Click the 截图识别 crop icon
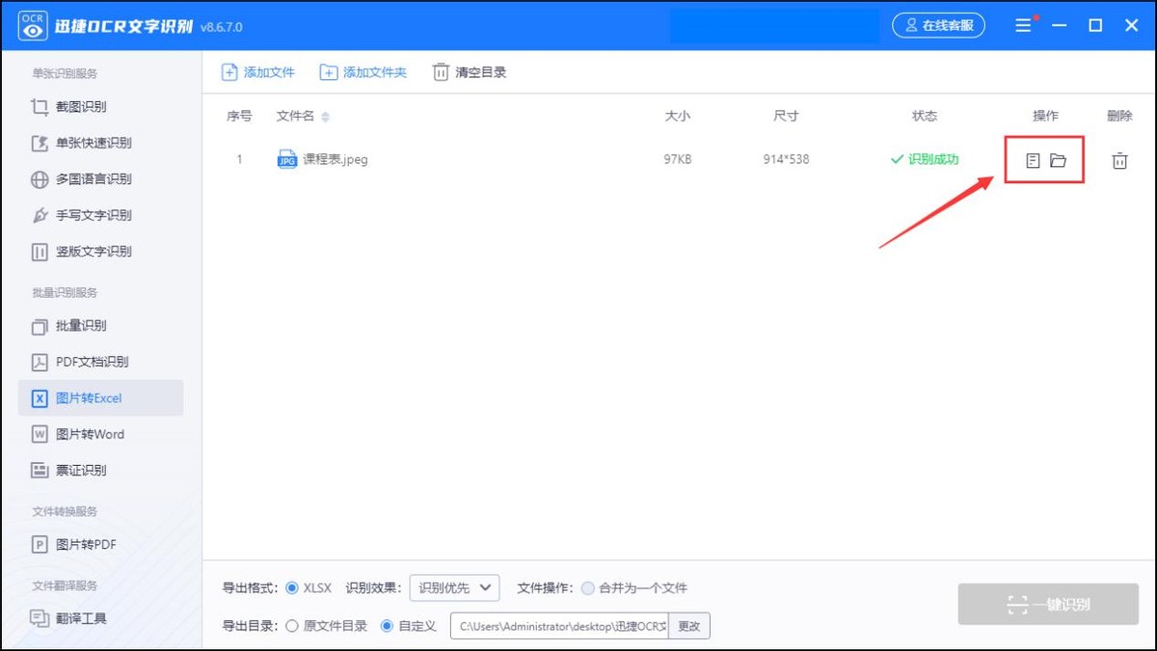The image size is (1157, 651). click(40, 107)
